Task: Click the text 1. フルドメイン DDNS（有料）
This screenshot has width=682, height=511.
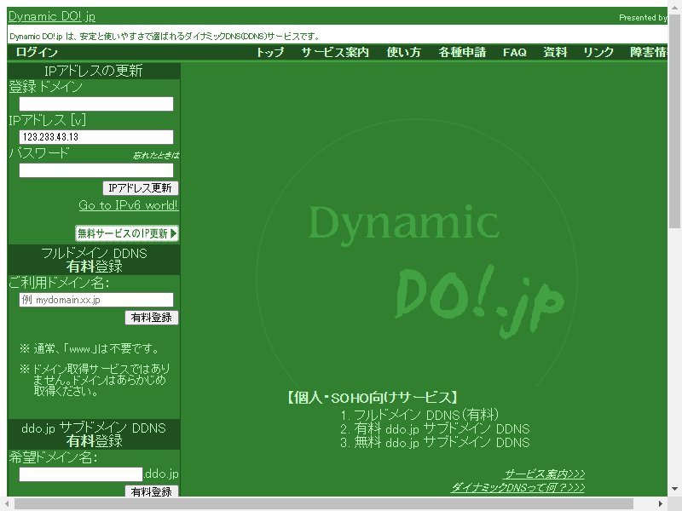Action: click(419, 415)
